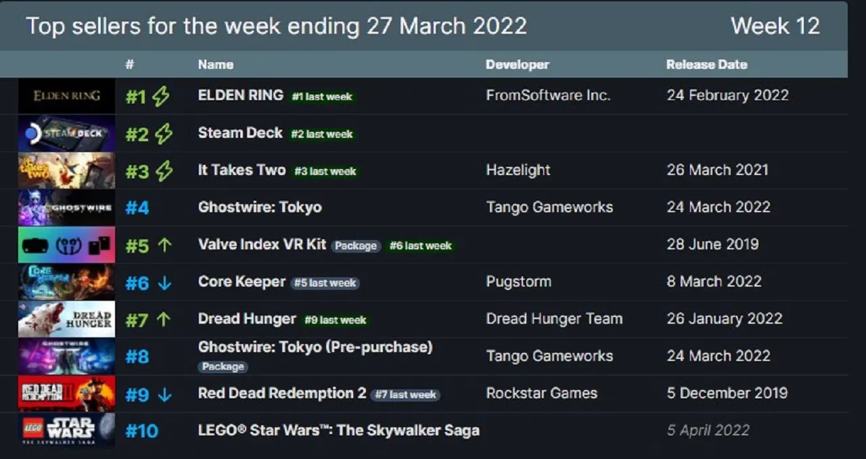The width and height of the screenshot is (866, 459).
Task: Click the up arrow beside rank #7
Action: pos(164,320)
